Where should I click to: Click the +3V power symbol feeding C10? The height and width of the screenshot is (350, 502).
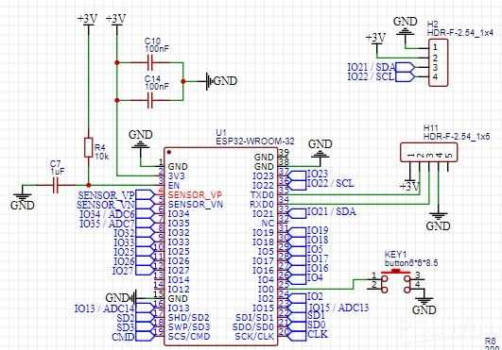(x=116, y=20)
